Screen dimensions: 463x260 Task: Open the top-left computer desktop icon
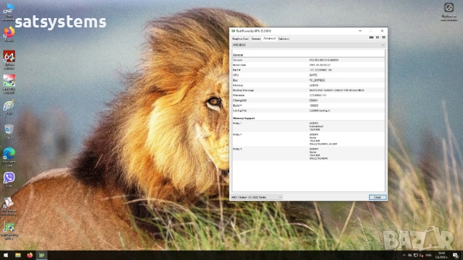pyautogui.click(x=9, y=12)
